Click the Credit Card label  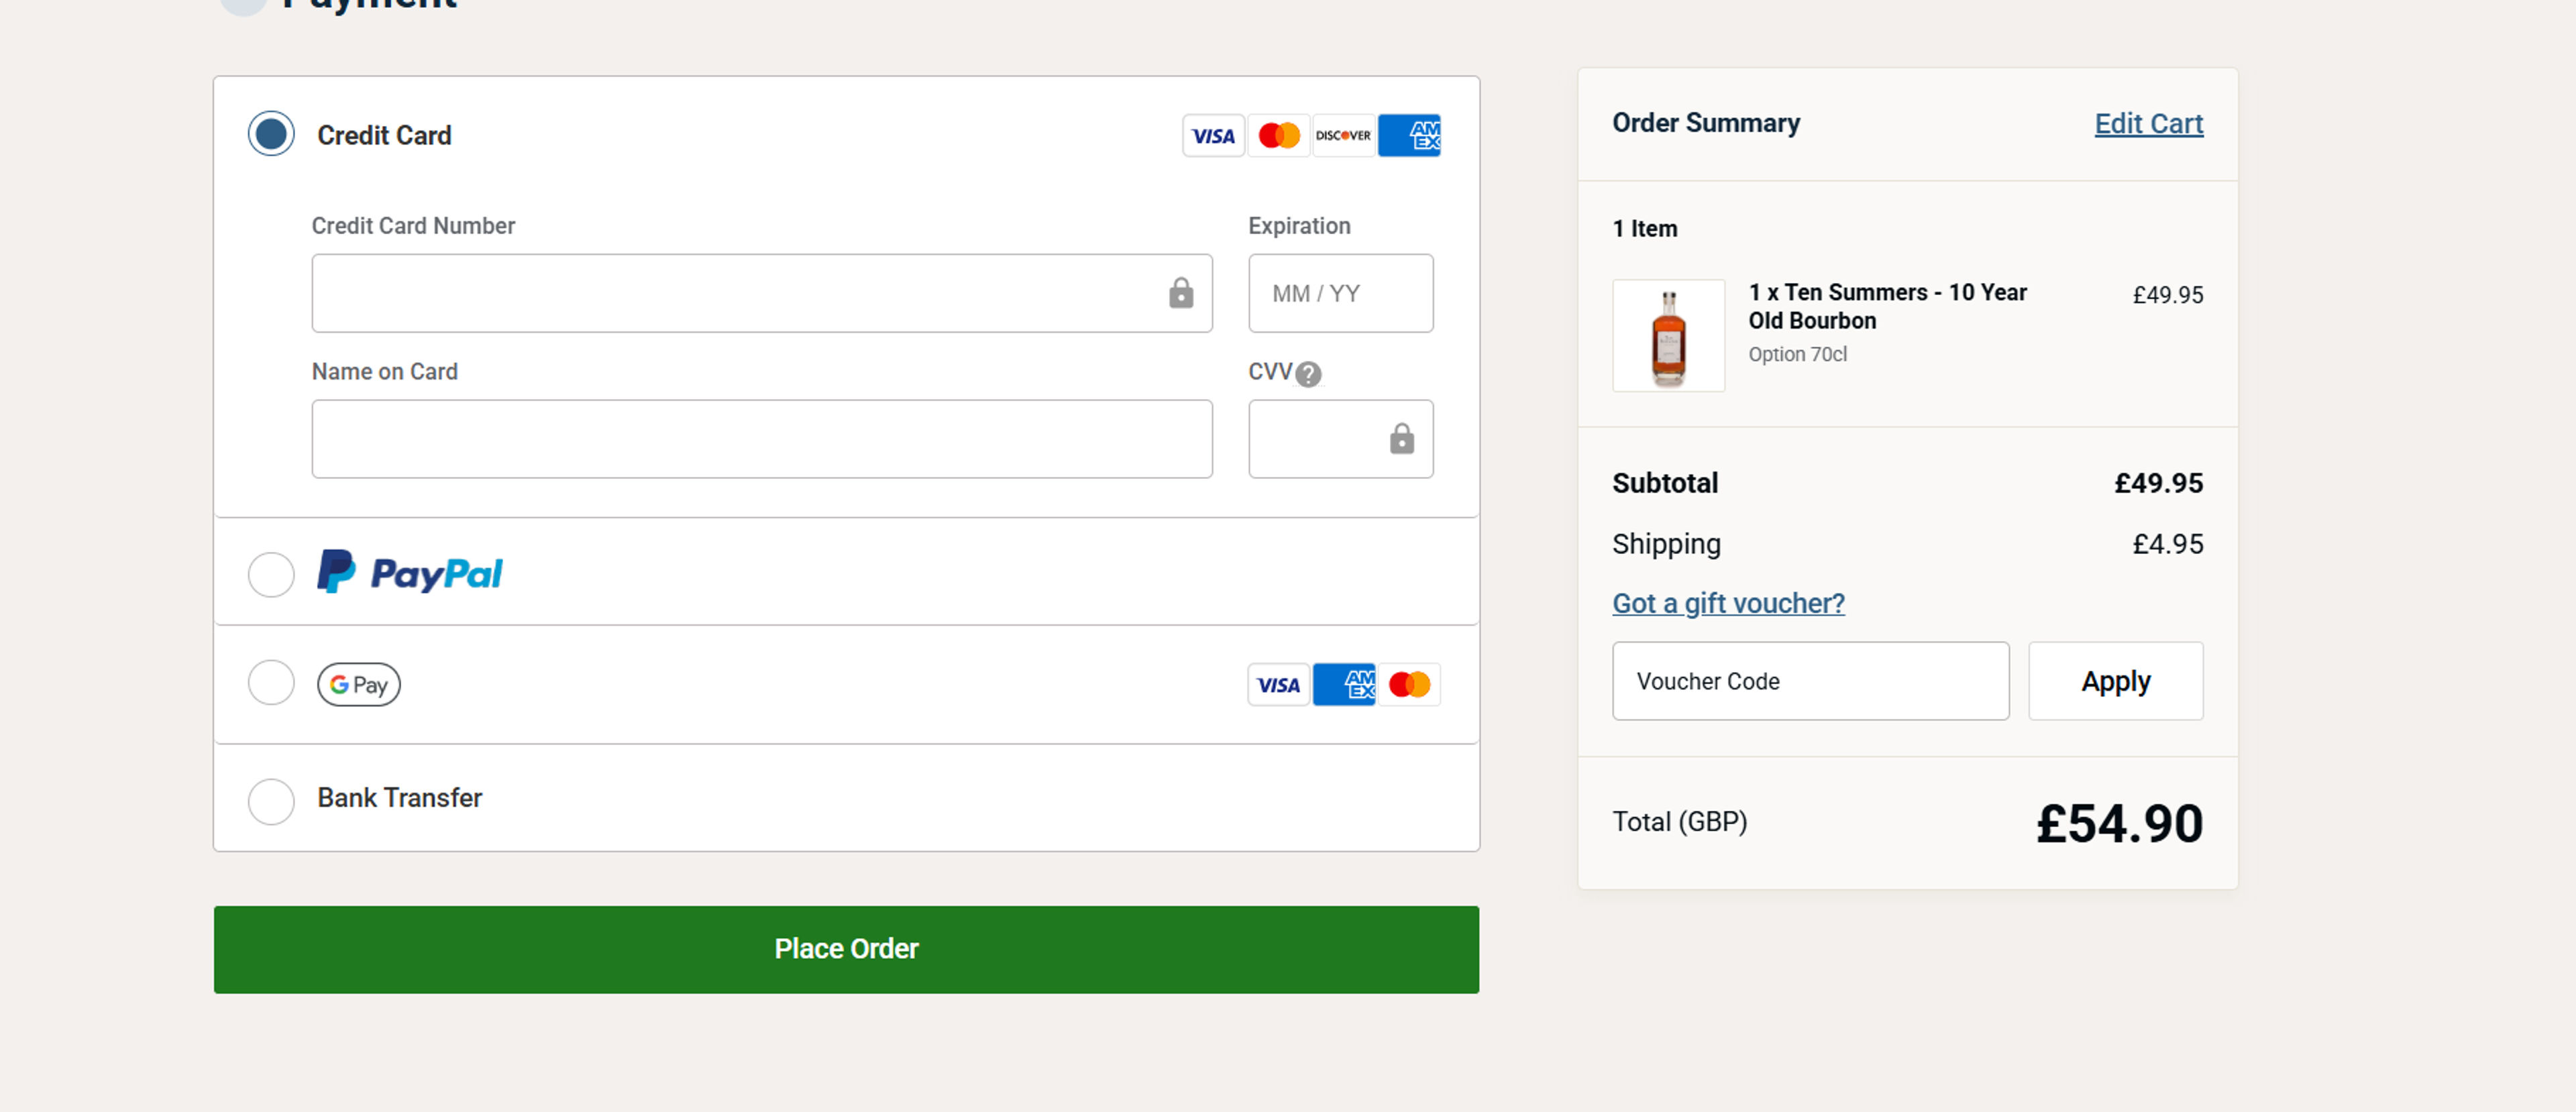(x=384, y=135)
